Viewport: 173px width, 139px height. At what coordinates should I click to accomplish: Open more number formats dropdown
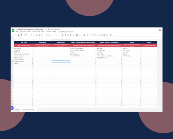(x=42, y=35)
